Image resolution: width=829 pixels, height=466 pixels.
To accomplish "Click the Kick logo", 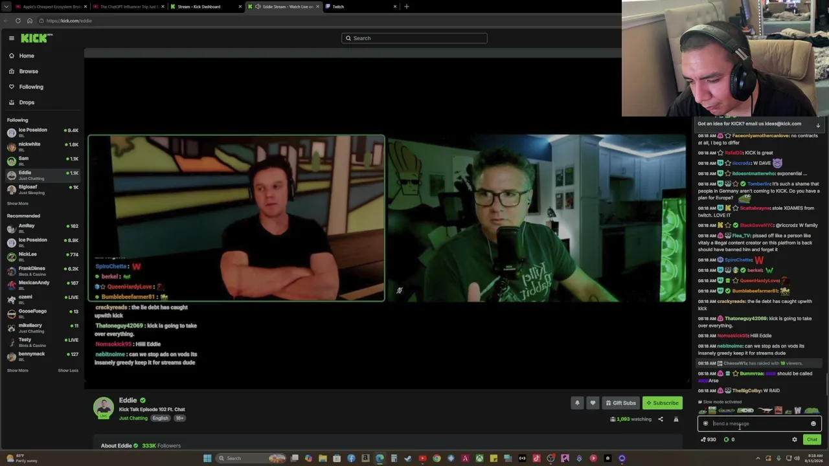I will click(34, 38).
